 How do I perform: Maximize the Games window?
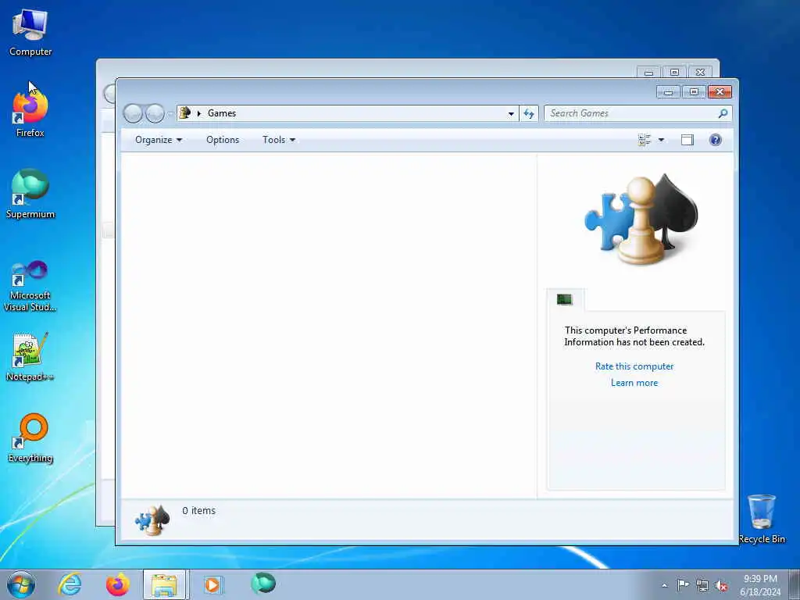click(694, 92)
